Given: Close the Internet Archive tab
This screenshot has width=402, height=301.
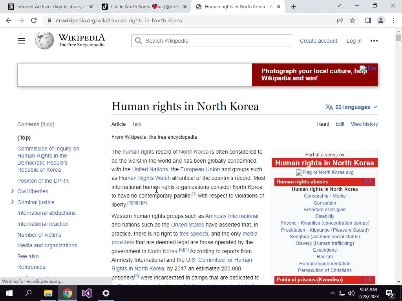Looking at the screenshot, I should click(x=91, y=7).
